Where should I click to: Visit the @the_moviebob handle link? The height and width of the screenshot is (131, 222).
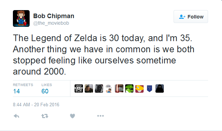(x=51, y=23)
